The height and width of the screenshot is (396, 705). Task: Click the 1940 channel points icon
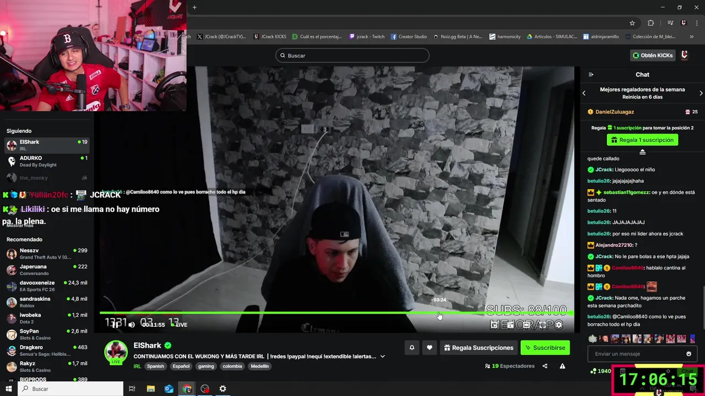tap(593, 371)
